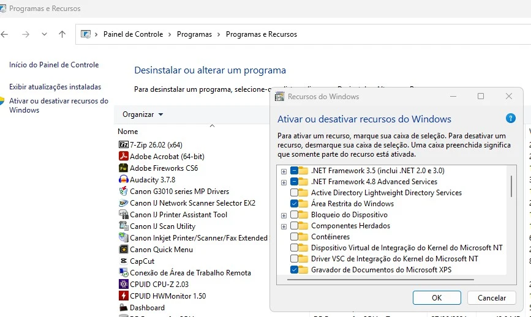531x317 pixels.
Task: Open Ativar ou desativar recursos do Windows link
Action: coord(59,105)
